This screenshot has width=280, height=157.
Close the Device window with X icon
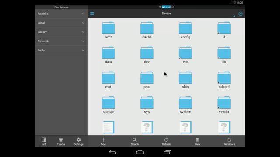(241, 14)
